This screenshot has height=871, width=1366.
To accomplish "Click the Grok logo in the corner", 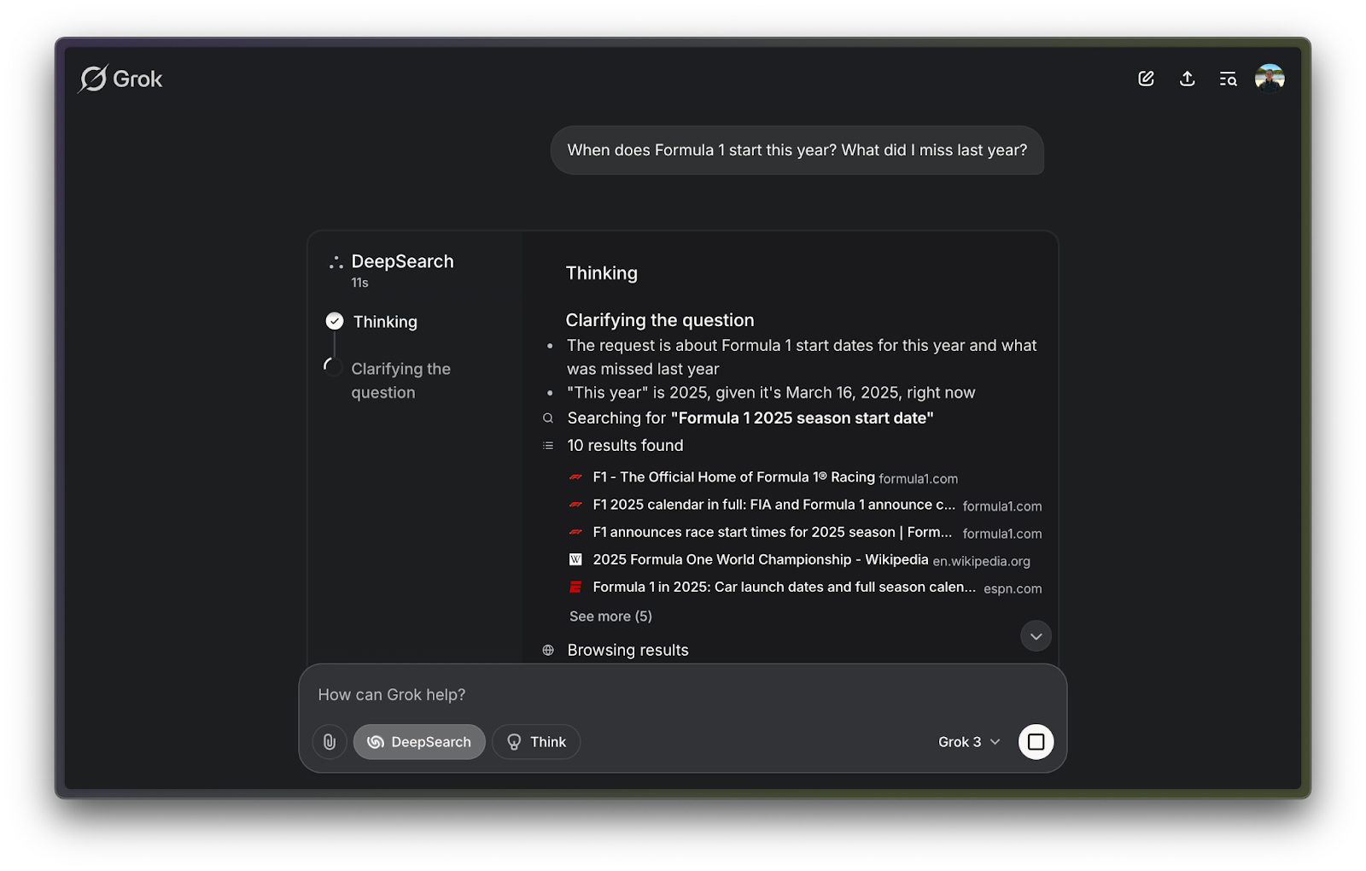I will click(x=94, y=78).
